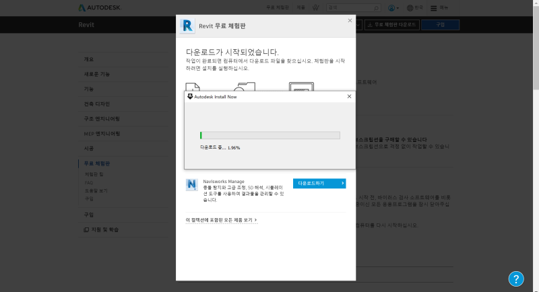This screenshot has width=539, height=292.
Task: Click the Autodesk Install Now title icon
Action: tap(190, 96)
